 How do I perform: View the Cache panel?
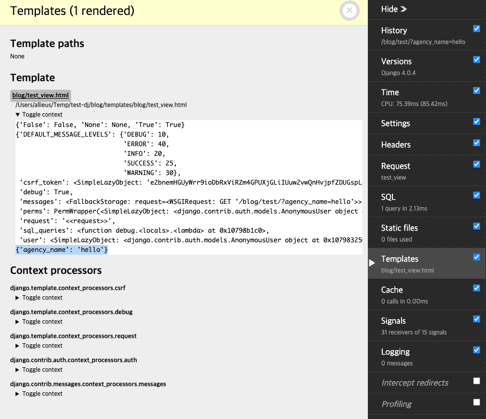(x=392, y=290)
